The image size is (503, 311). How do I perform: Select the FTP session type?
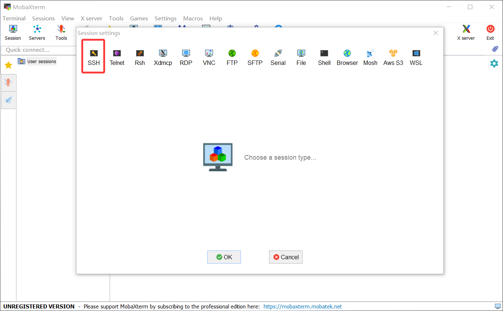click(x=232, y=58)
